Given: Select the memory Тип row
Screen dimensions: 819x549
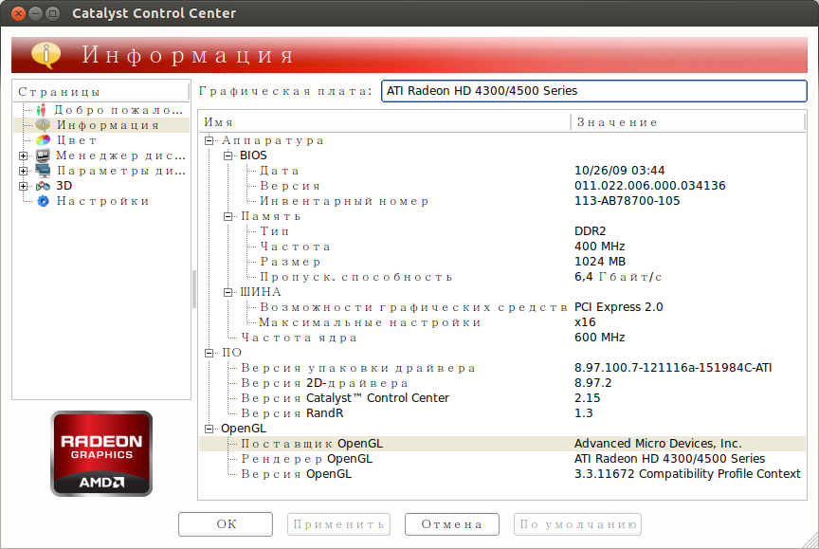Looking at the screenshot, I should 502,230.
